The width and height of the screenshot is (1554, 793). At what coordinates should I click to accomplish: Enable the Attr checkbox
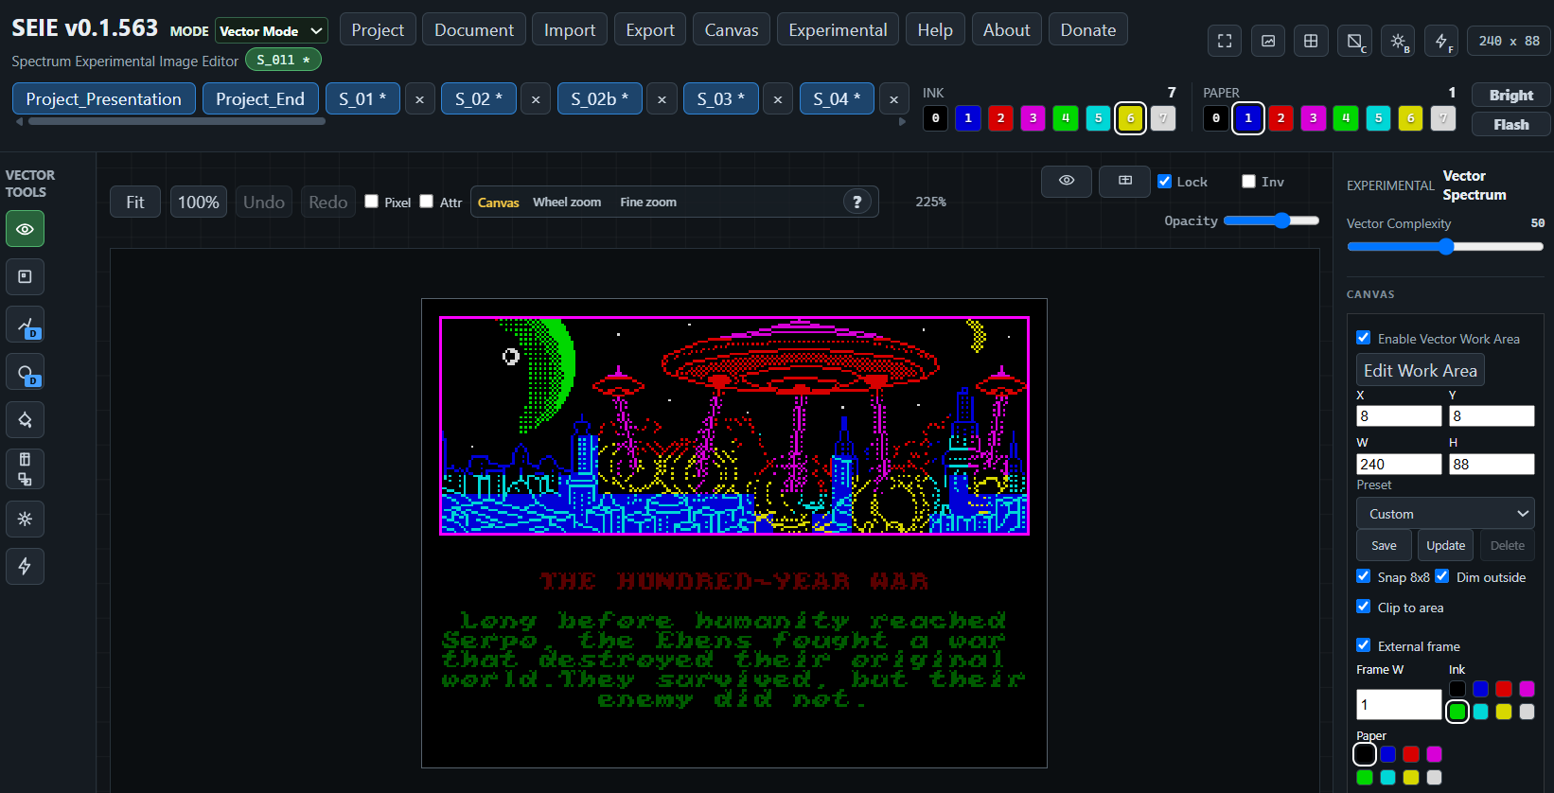click(427, 202)
